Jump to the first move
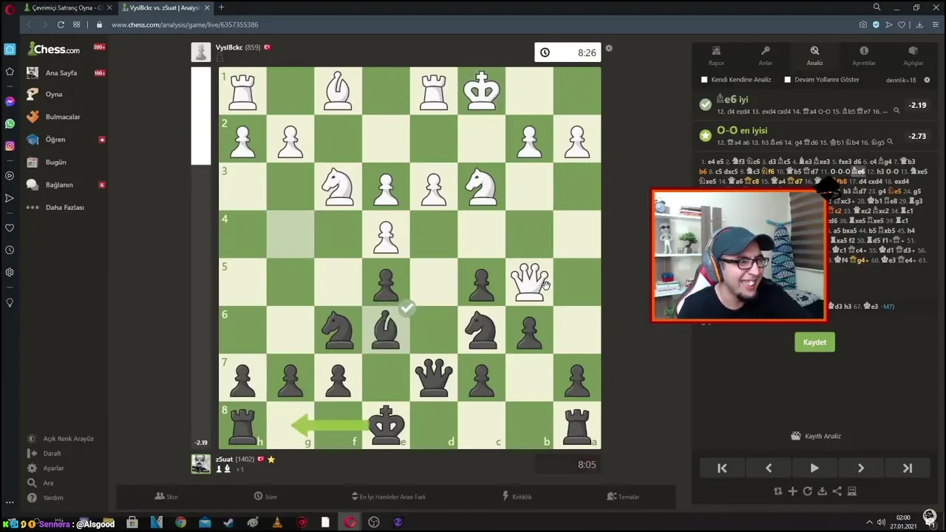The image size is (946, 532). (x=722, y=468)
